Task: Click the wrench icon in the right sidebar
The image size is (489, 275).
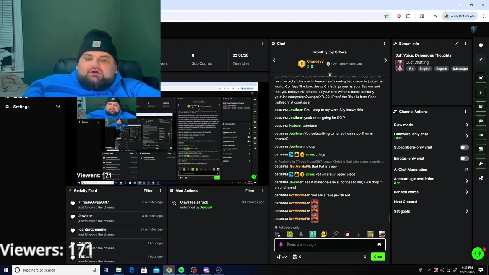Action: pyautogui.click(x=481, y=163)
